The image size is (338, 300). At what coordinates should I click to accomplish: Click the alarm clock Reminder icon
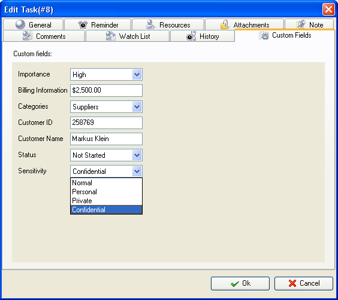click(83, 25)
